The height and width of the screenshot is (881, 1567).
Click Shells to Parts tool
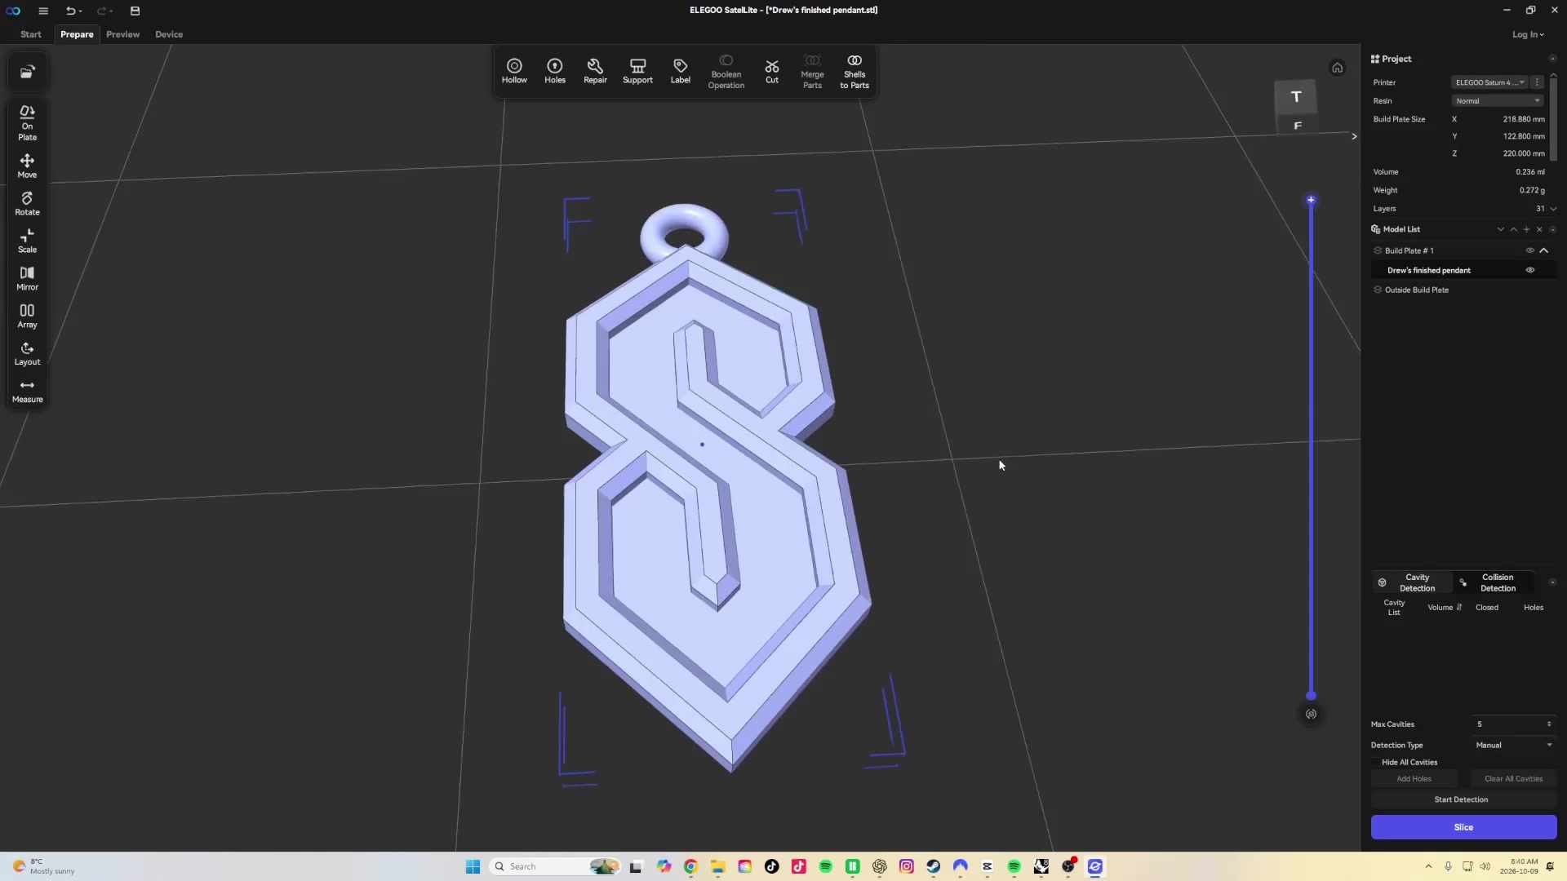[855, 73]
